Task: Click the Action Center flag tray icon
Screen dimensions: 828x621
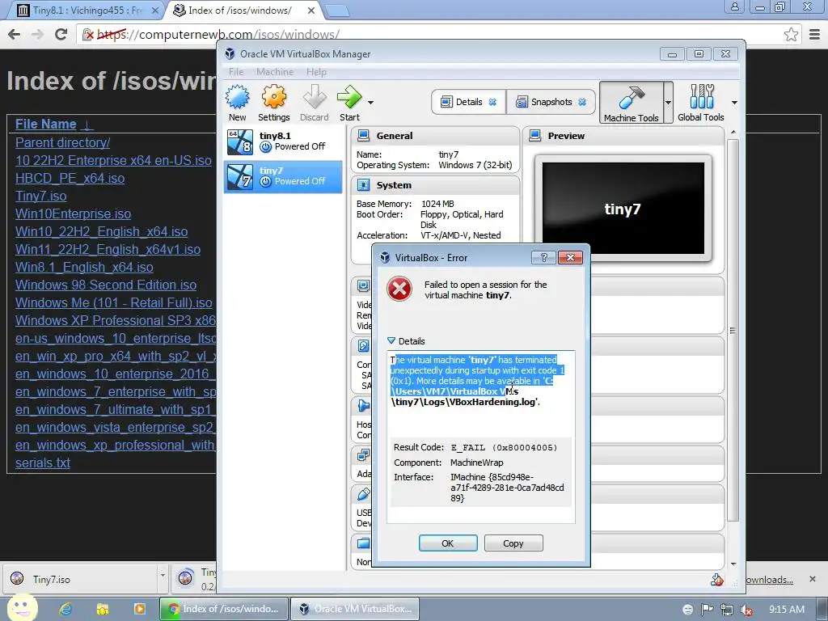Action: click(x=707, y=610)
